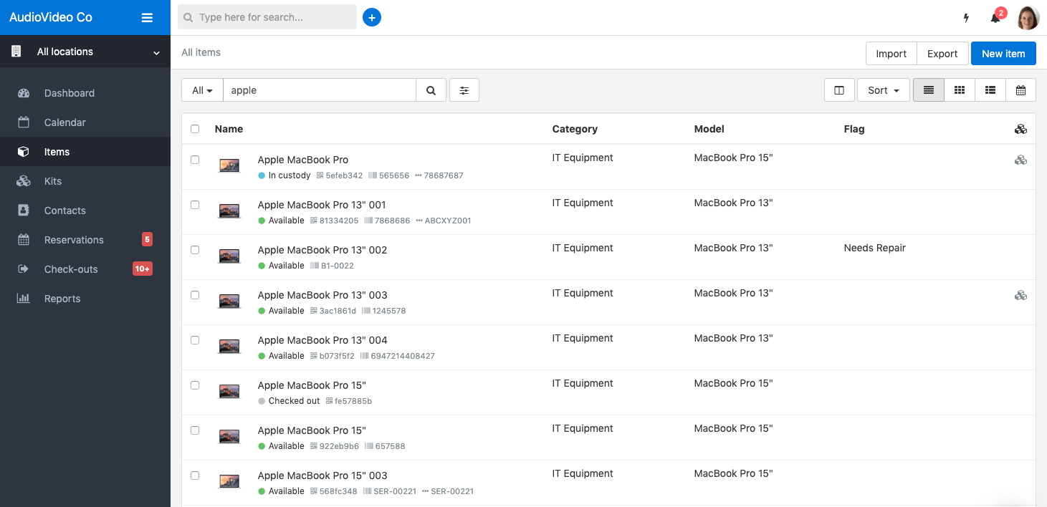This screenshot has height=507, width=1047.
Task: Click the global search field
Action: point(267,17)
